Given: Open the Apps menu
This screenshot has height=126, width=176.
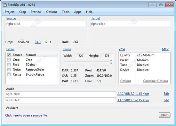Looking at the screenshot, I should pos(78,12).
